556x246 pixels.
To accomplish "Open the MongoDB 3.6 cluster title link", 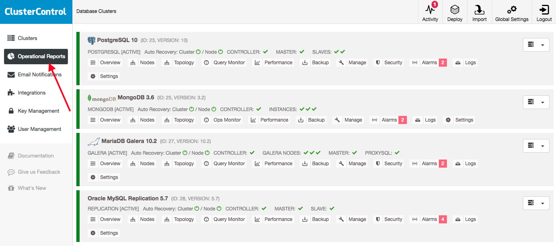I will (x=136, y=97).
